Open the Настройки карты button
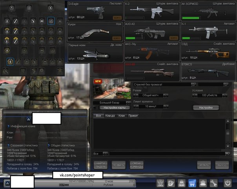Viewport: 237px width, 189px height. pos(115,108)
